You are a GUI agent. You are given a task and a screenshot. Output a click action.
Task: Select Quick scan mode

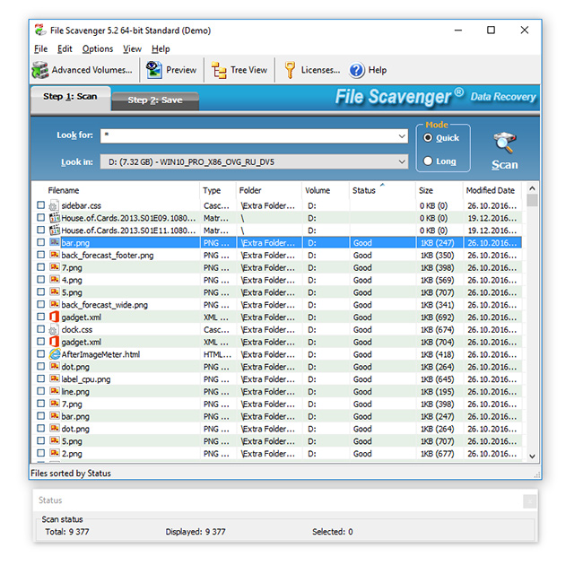(428, 138)
